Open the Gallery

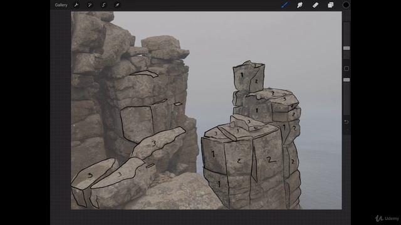[61, 5]
